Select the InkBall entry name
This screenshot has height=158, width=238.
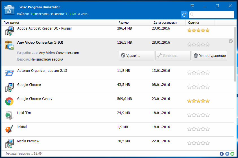coord(22,127)
